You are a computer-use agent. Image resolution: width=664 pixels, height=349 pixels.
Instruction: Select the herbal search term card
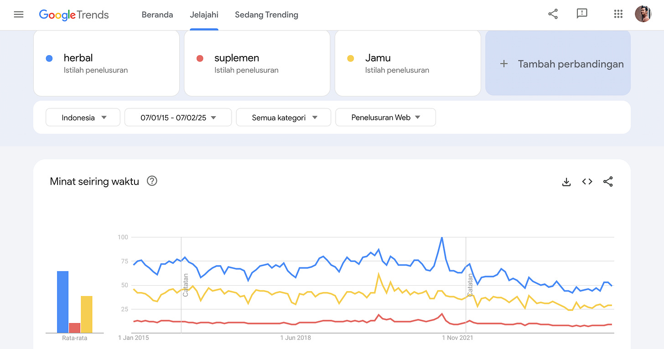tap(106, 63)
